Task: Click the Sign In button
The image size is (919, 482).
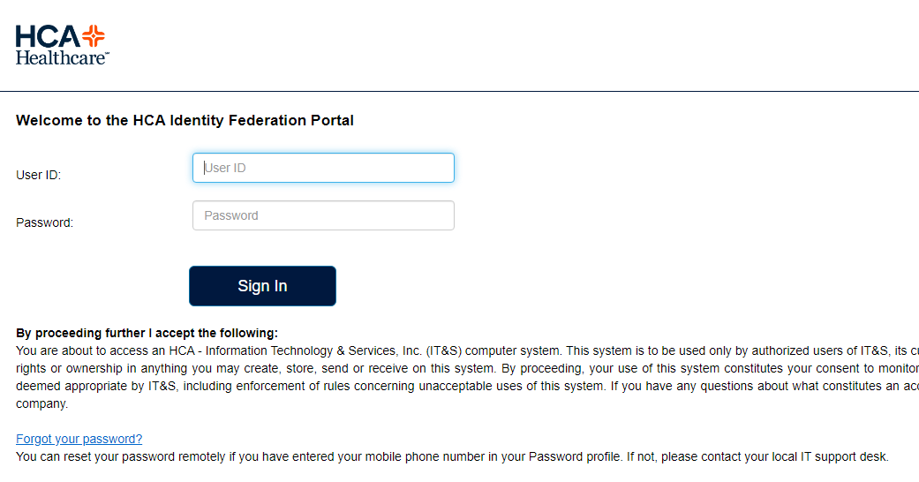Action: 262,286
